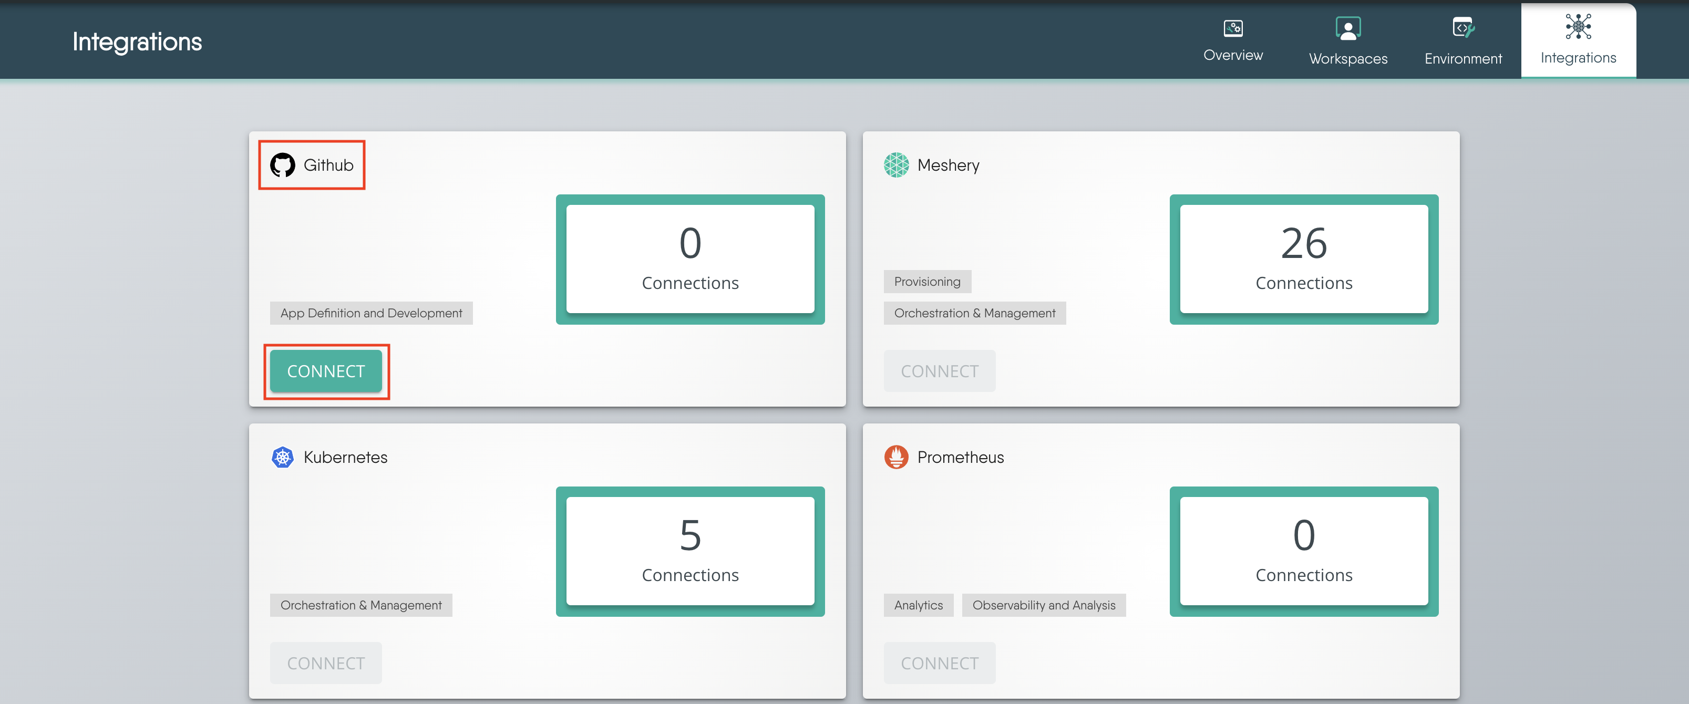Click the Github logo icon
Image resolution: width=1689 pixels, height=704 pixels.
click(284, 165)
